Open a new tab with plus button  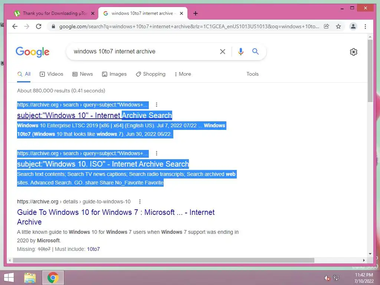[196, 13]
